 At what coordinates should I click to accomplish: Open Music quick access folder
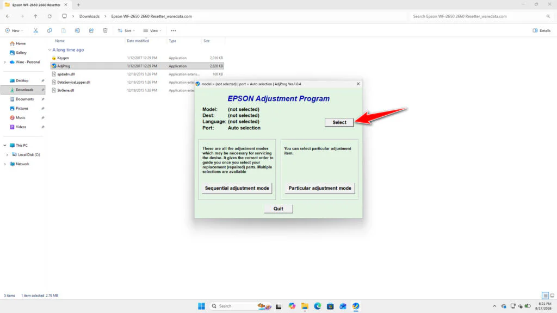point(18,117)
